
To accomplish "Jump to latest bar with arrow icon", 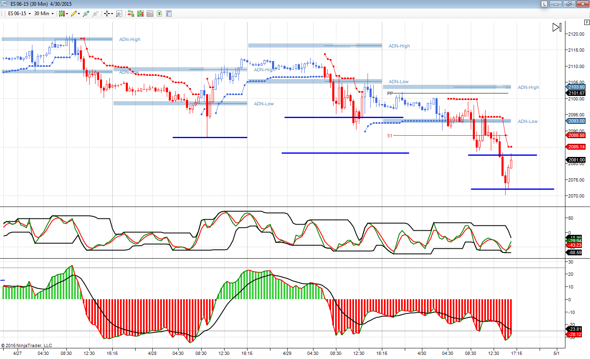I will point(557,27).
